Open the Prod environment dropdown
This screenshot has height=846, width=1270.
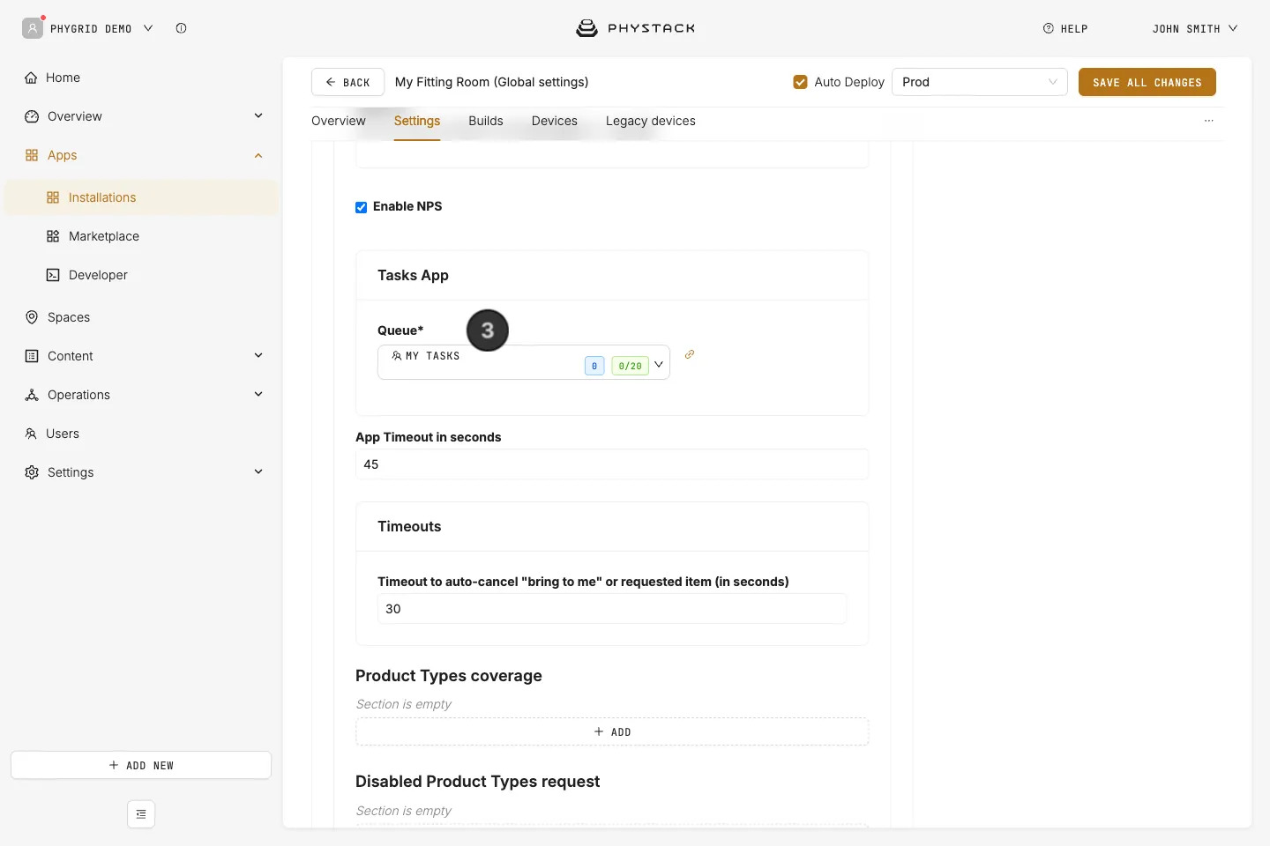pos(980,82)
